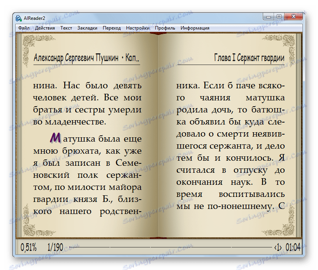The width and height of the screenshot is (318, 270).
Task: Click the purple drop cap letter М
Action: (x=55, y=138)
